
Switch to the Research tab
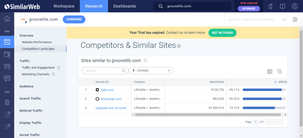[94, 6]
